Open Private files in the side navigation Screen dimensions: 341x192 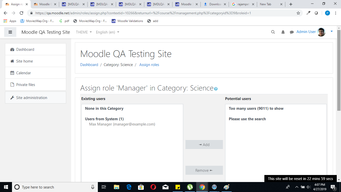tap(35, 84)
